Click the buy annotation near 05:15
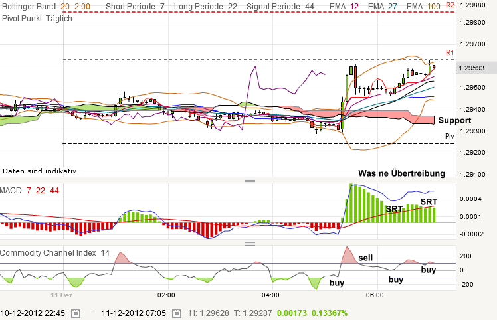Image resolution: width=497 pixels, height=320 pixels. coord(337,283)
